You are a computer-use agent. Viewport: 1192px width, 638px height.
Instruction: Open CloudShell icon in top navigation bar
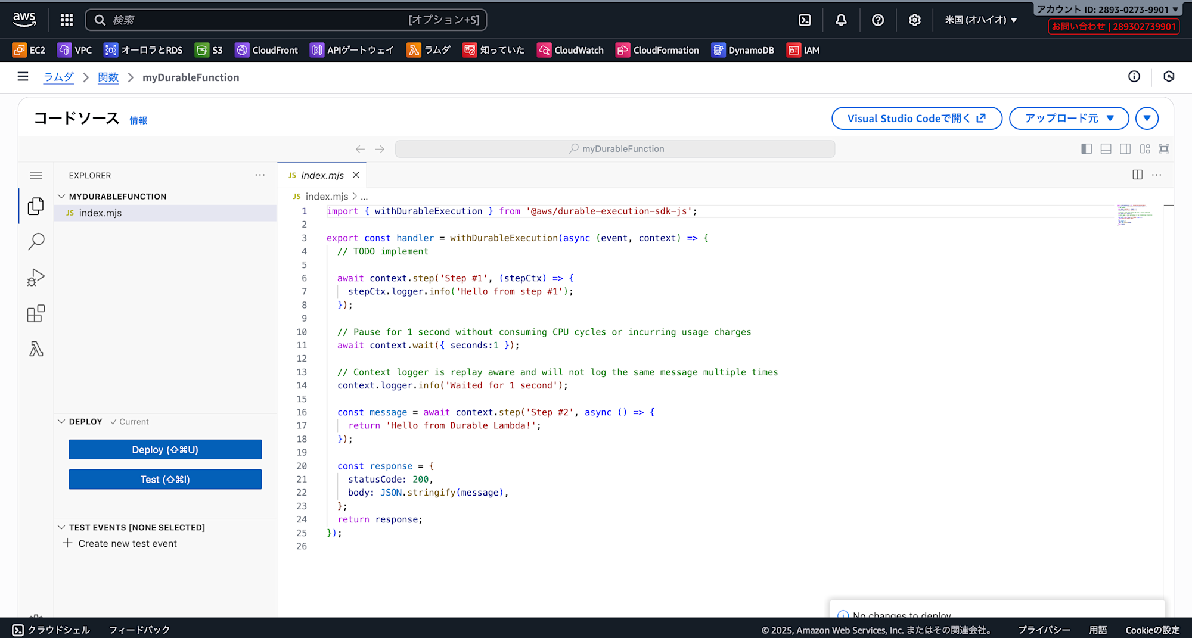tap(805, 20)
